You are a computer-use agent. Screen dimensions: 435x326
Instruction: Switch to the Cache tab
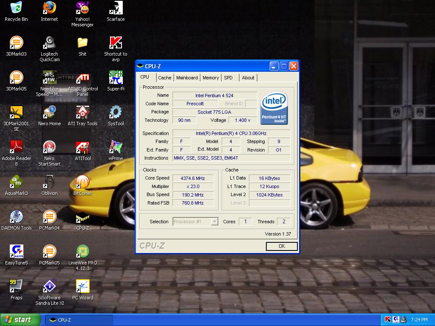point(165,78)
